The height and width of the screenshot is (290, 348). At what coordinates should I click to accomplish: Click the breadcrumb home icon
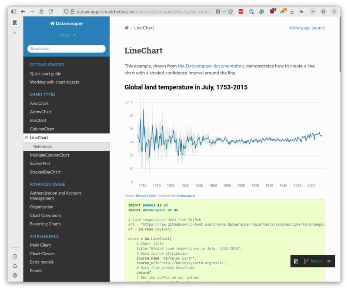pyautogui.click(x=127, y=28)
